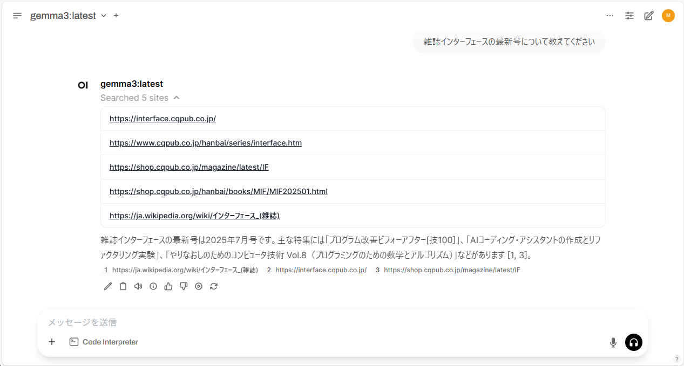Start a new chat with pencil icon
684x366 pixels.
click(x=649, y=16)
